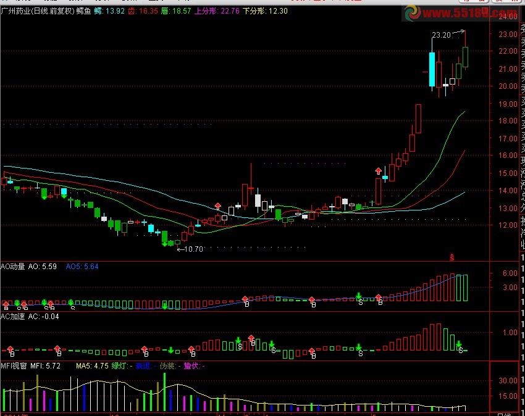
Task: Click the AC: -0.04 value label
Action: coord(43,317)
